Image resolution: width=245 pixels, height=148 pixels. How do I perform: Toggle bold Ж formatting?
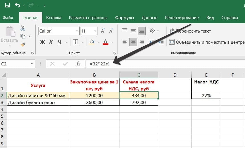[42, 42]
